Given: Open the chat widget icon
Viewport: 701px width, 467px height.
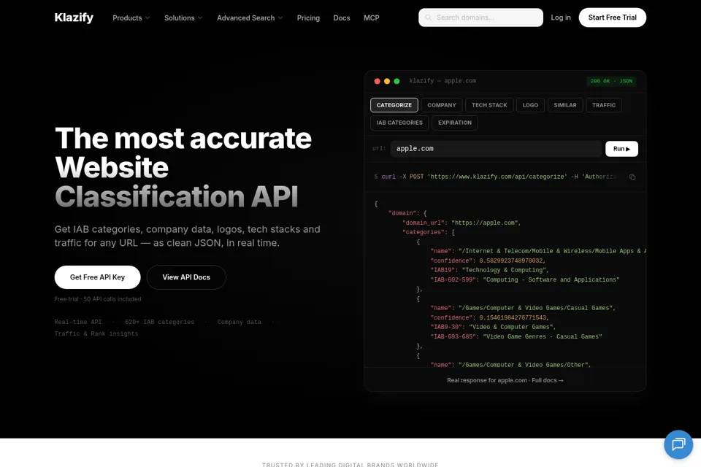Looking at the screenshot, I should [x=678, y=444].
